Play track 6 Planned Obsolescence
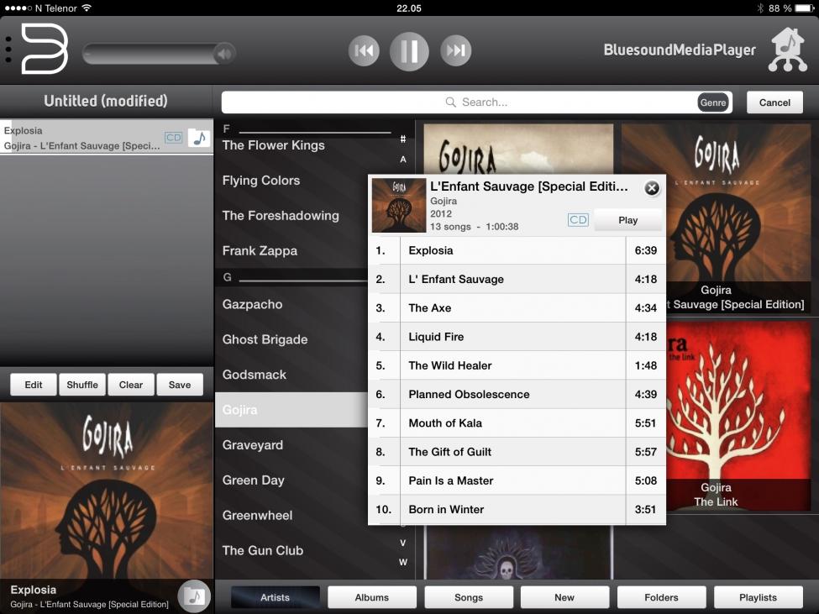The width and height of the screenshot is (819, 614). [x=517, y=394]
